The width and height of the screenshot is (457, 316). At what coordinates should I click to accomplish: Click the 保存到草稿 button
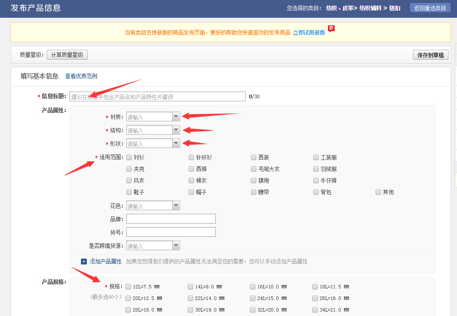point(430,55)
